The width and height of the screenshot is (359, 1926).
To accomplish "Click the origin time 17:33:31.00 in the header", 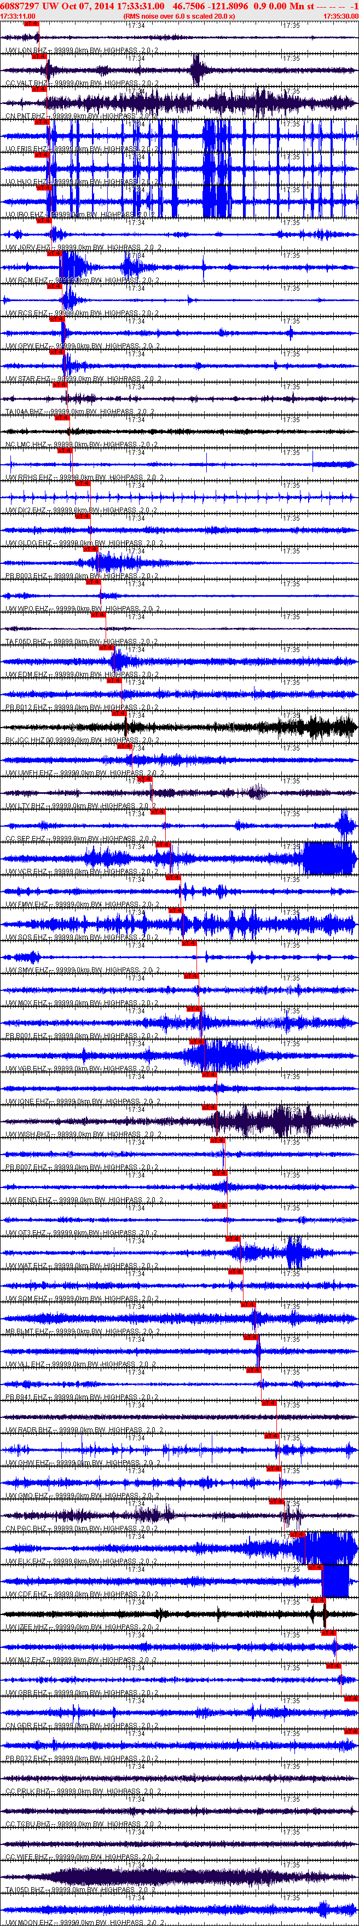I will pyautogui.click(x=141, y=5).
